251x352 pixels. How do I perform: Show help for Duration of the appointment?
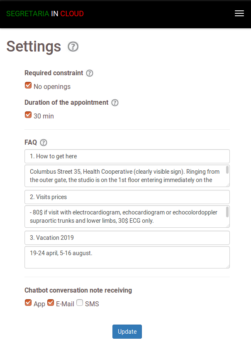pyautogui.click(x=115, y=103)
